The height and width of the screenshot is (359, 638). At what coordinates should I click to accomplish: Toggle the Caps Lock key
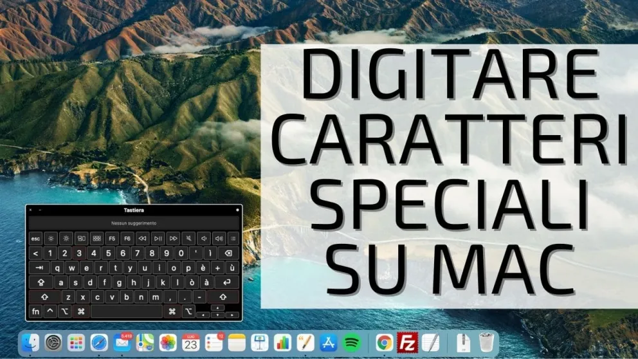click(41, 282)
